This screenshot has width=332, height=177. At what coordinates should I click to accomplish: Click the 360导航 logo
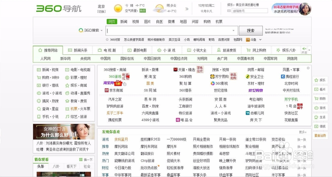59,9
